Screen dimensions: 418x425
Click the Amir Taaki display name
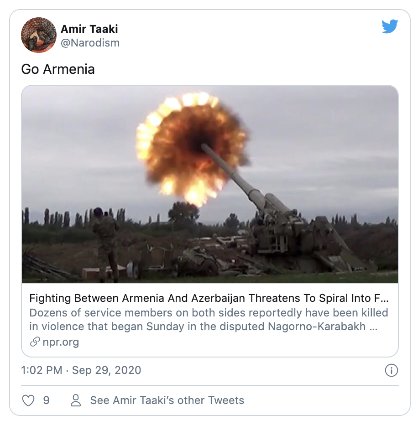coord(89,29)
